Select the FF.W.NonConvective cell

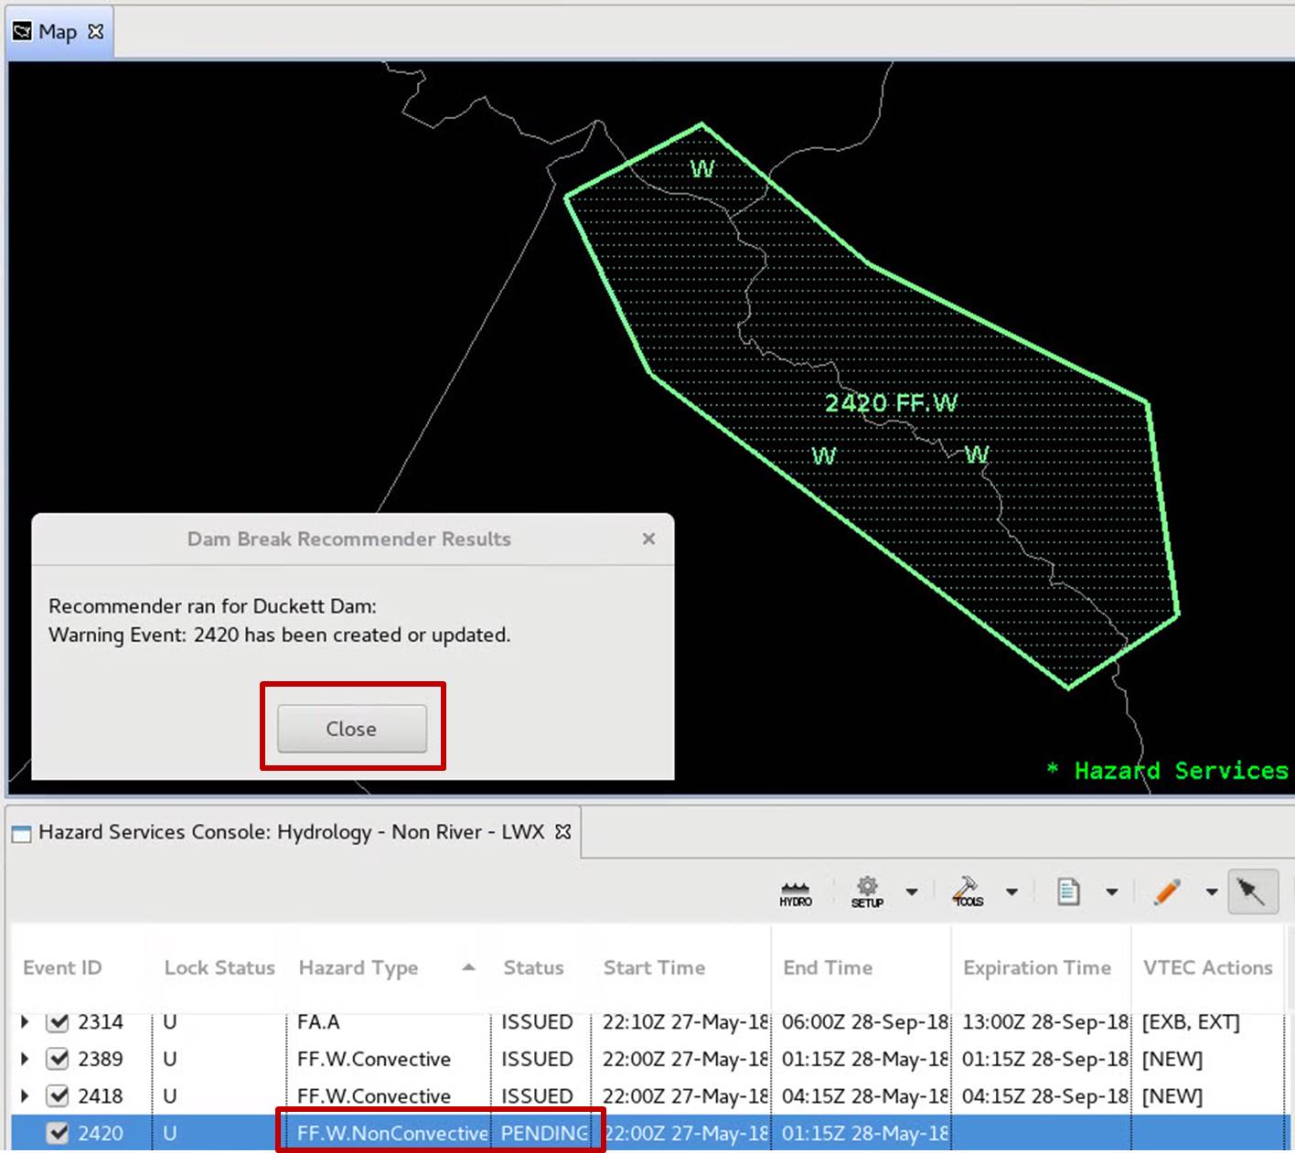click(x=392, y=1133)
